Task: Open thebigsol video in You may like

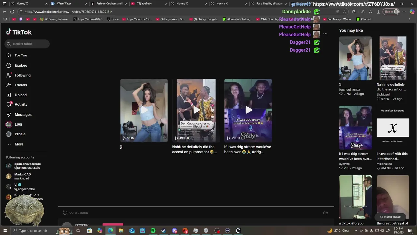Action: click(x=393, y=58)
